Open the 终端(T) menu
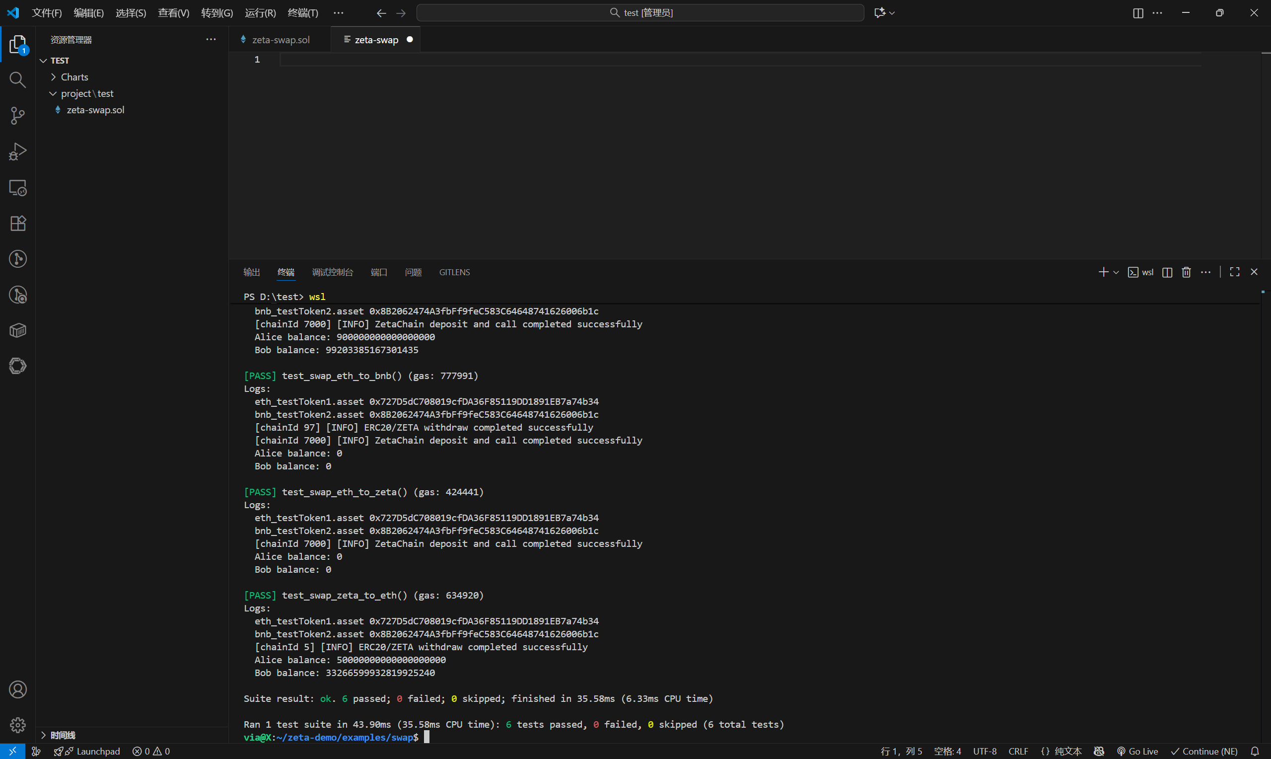 (303, 13)
